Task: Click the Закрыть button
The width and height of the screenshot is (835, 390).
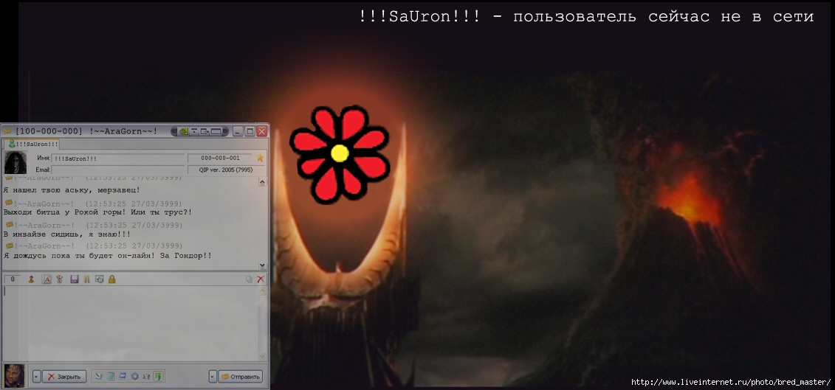Action: [64, 377]
